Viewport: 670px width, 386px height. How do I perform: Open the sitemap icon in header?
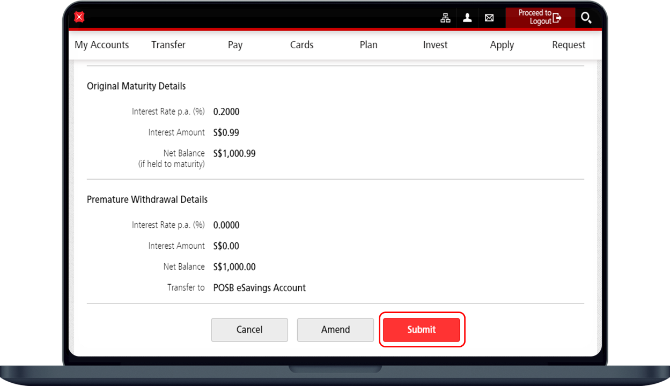coord(445,18)
